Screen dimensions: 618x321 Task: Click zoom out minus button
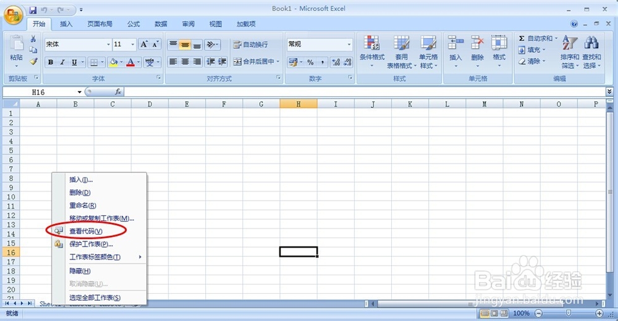(538, 314)
